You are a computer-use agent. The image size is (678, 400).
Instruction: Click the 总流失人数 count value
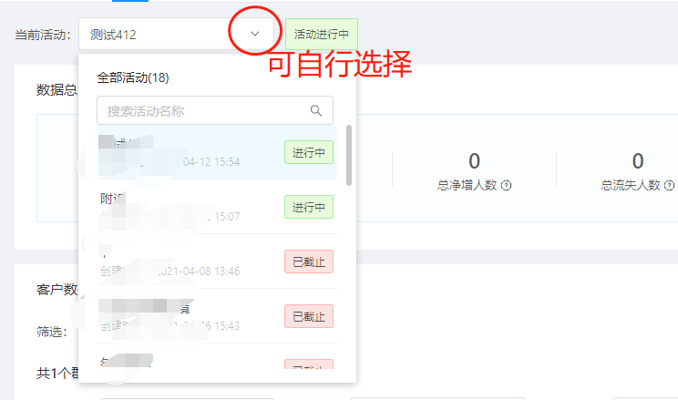638,161
